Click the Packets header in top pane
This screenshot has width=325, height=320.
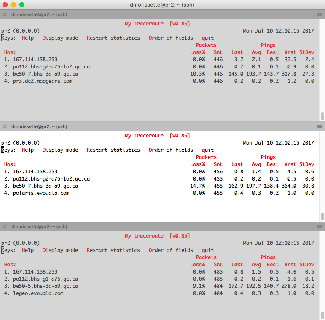pyautogui.click(x=206, y=45)
